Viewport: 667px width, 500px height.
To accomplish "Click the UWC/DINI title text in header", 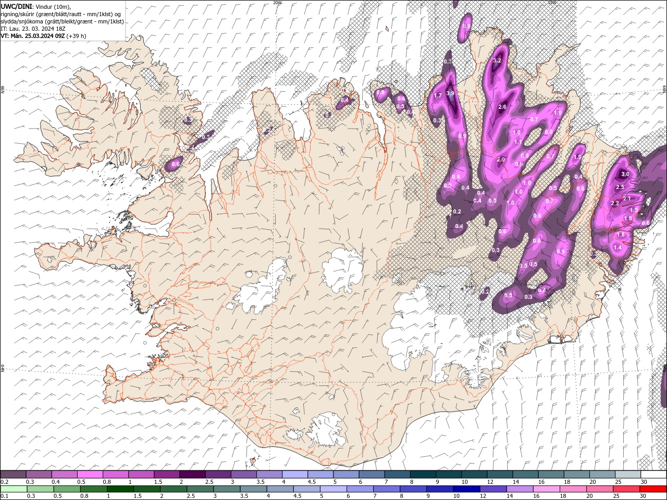I will tap(17, 6).
